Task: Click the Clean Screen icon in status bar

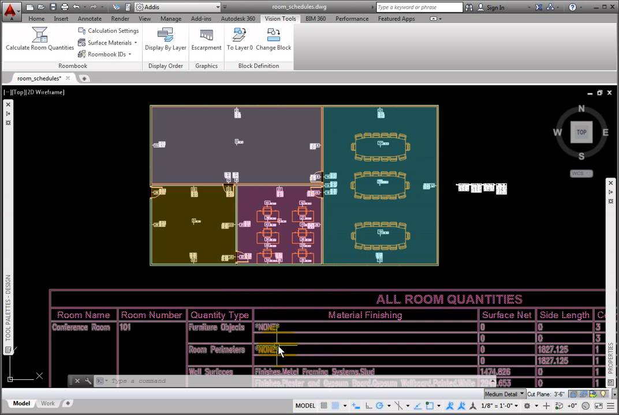Action: 599,406
